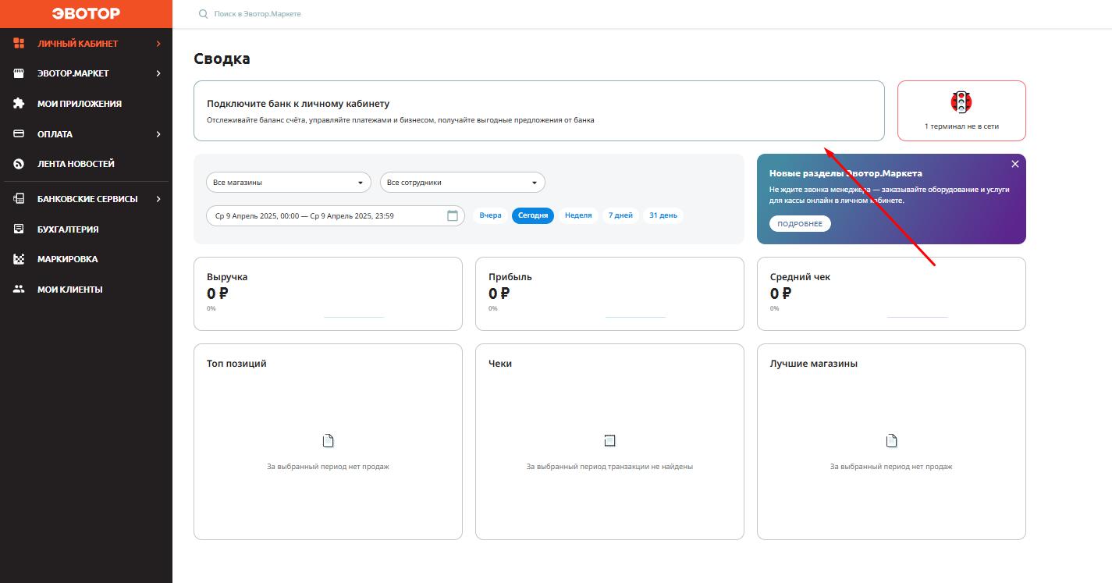Open the Подключите банк к личному кабинету card
This screenshot has width=1112, height=583.
[539, 111]
